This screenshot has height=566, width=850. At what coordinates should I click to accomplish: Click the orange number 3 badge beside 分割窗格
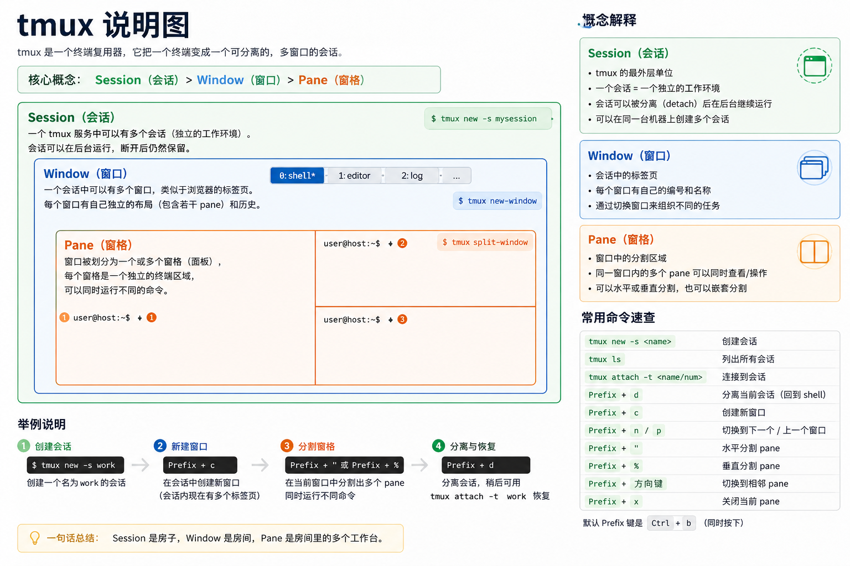[287, 446]
